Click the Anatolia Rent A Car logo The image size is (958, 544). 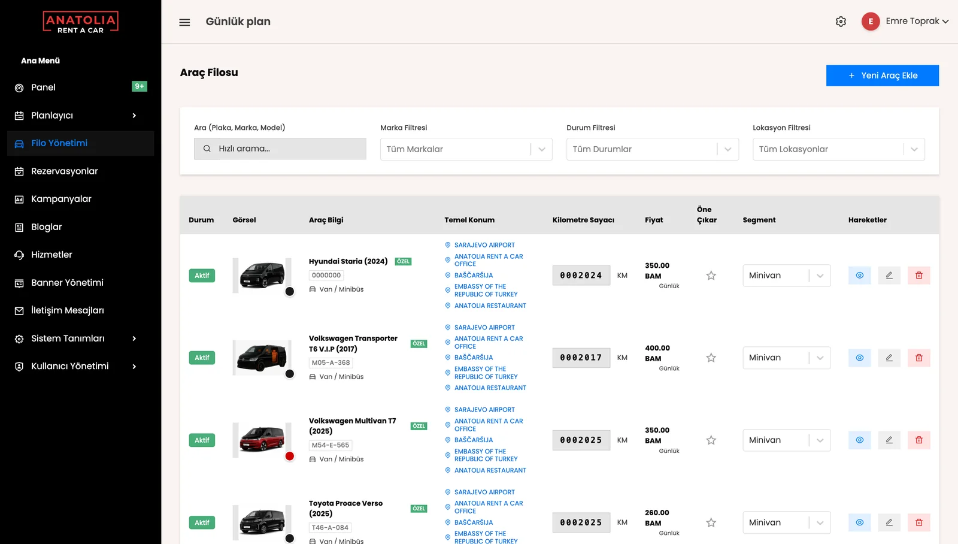(80, 22)
